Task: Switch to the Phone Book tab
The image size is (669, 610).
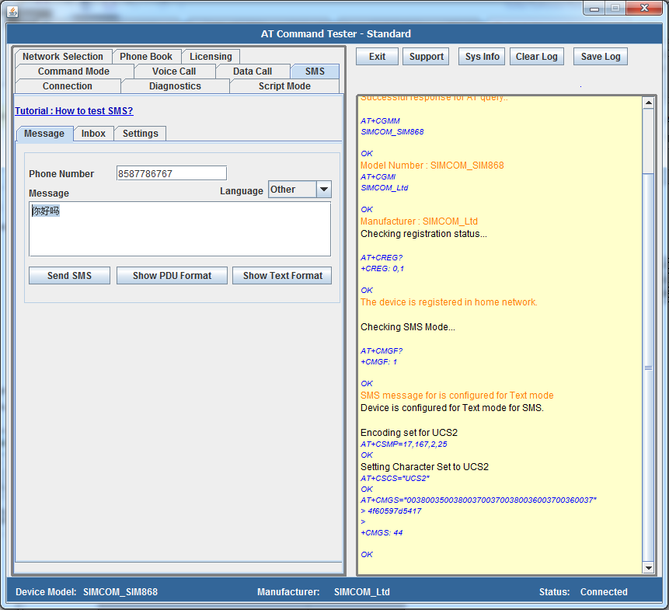Action: click(146, 56)
